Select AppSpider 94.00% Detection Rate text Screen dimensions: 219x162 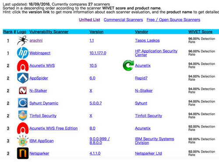coord(201,78)
